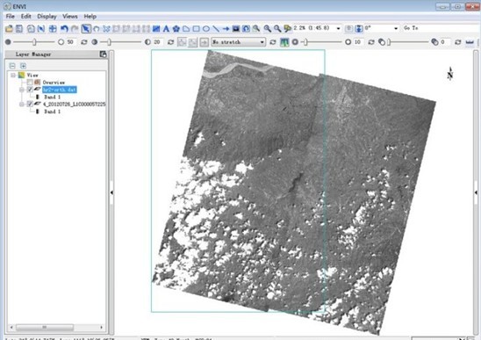This screenshot has height=340, width=481.
Task: Pick the Ellipse annotation tool
Action: click(x=206, y=29)
